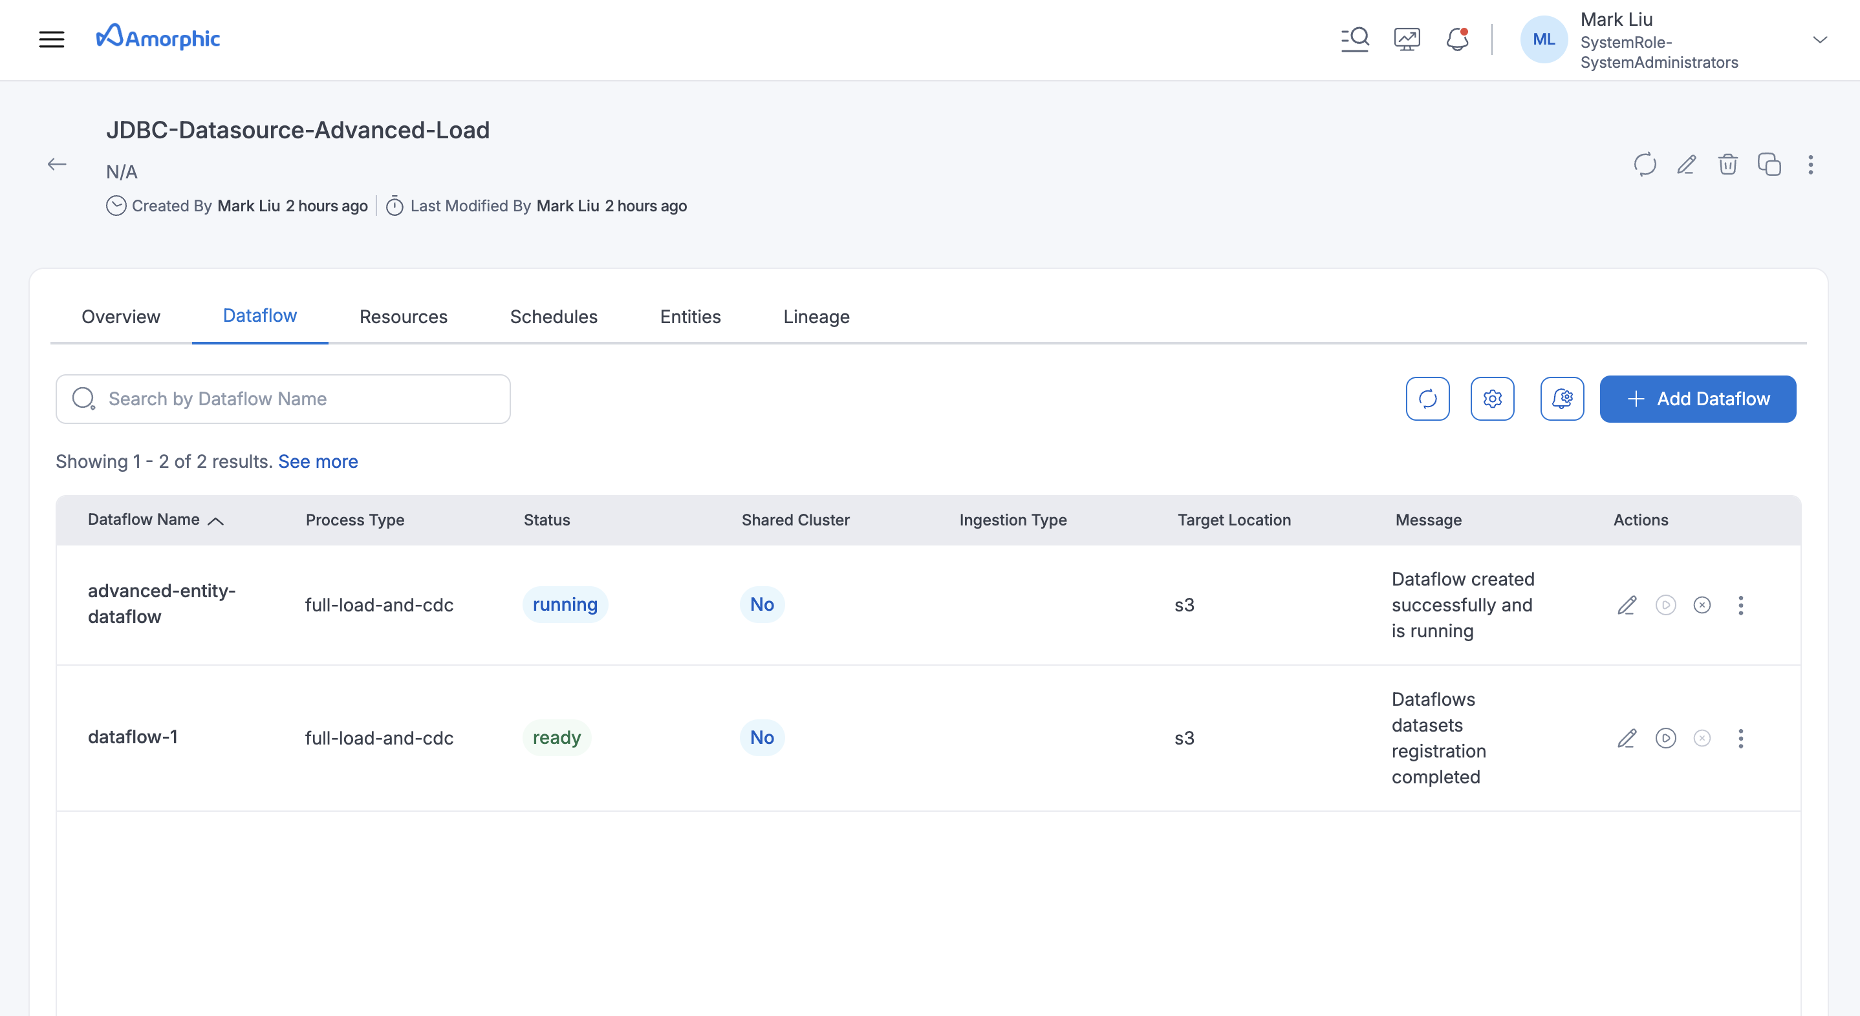Viewport: 1860px width, 1016px height.
Task: Open the Schedules tab
Action: [x=553, y=317]
